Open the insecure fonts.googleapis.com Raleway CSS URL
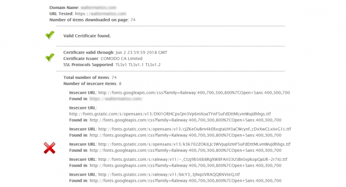 [x=194, y=93]
